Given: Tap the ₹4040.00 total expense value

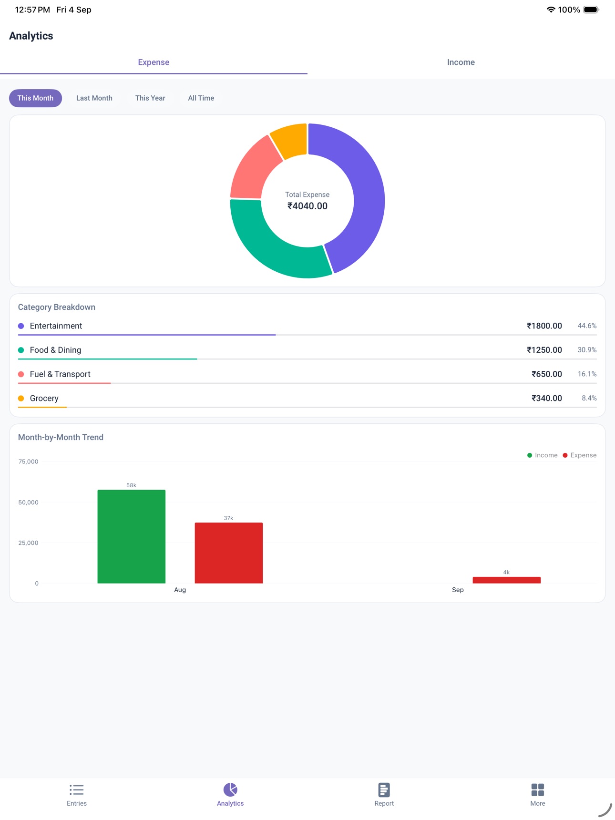Looking at the screenshot, I should pos(307,206).
